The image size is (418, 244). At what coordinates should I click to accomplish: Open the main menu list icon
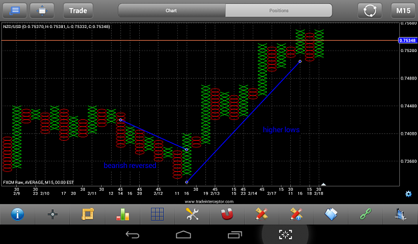15,11
